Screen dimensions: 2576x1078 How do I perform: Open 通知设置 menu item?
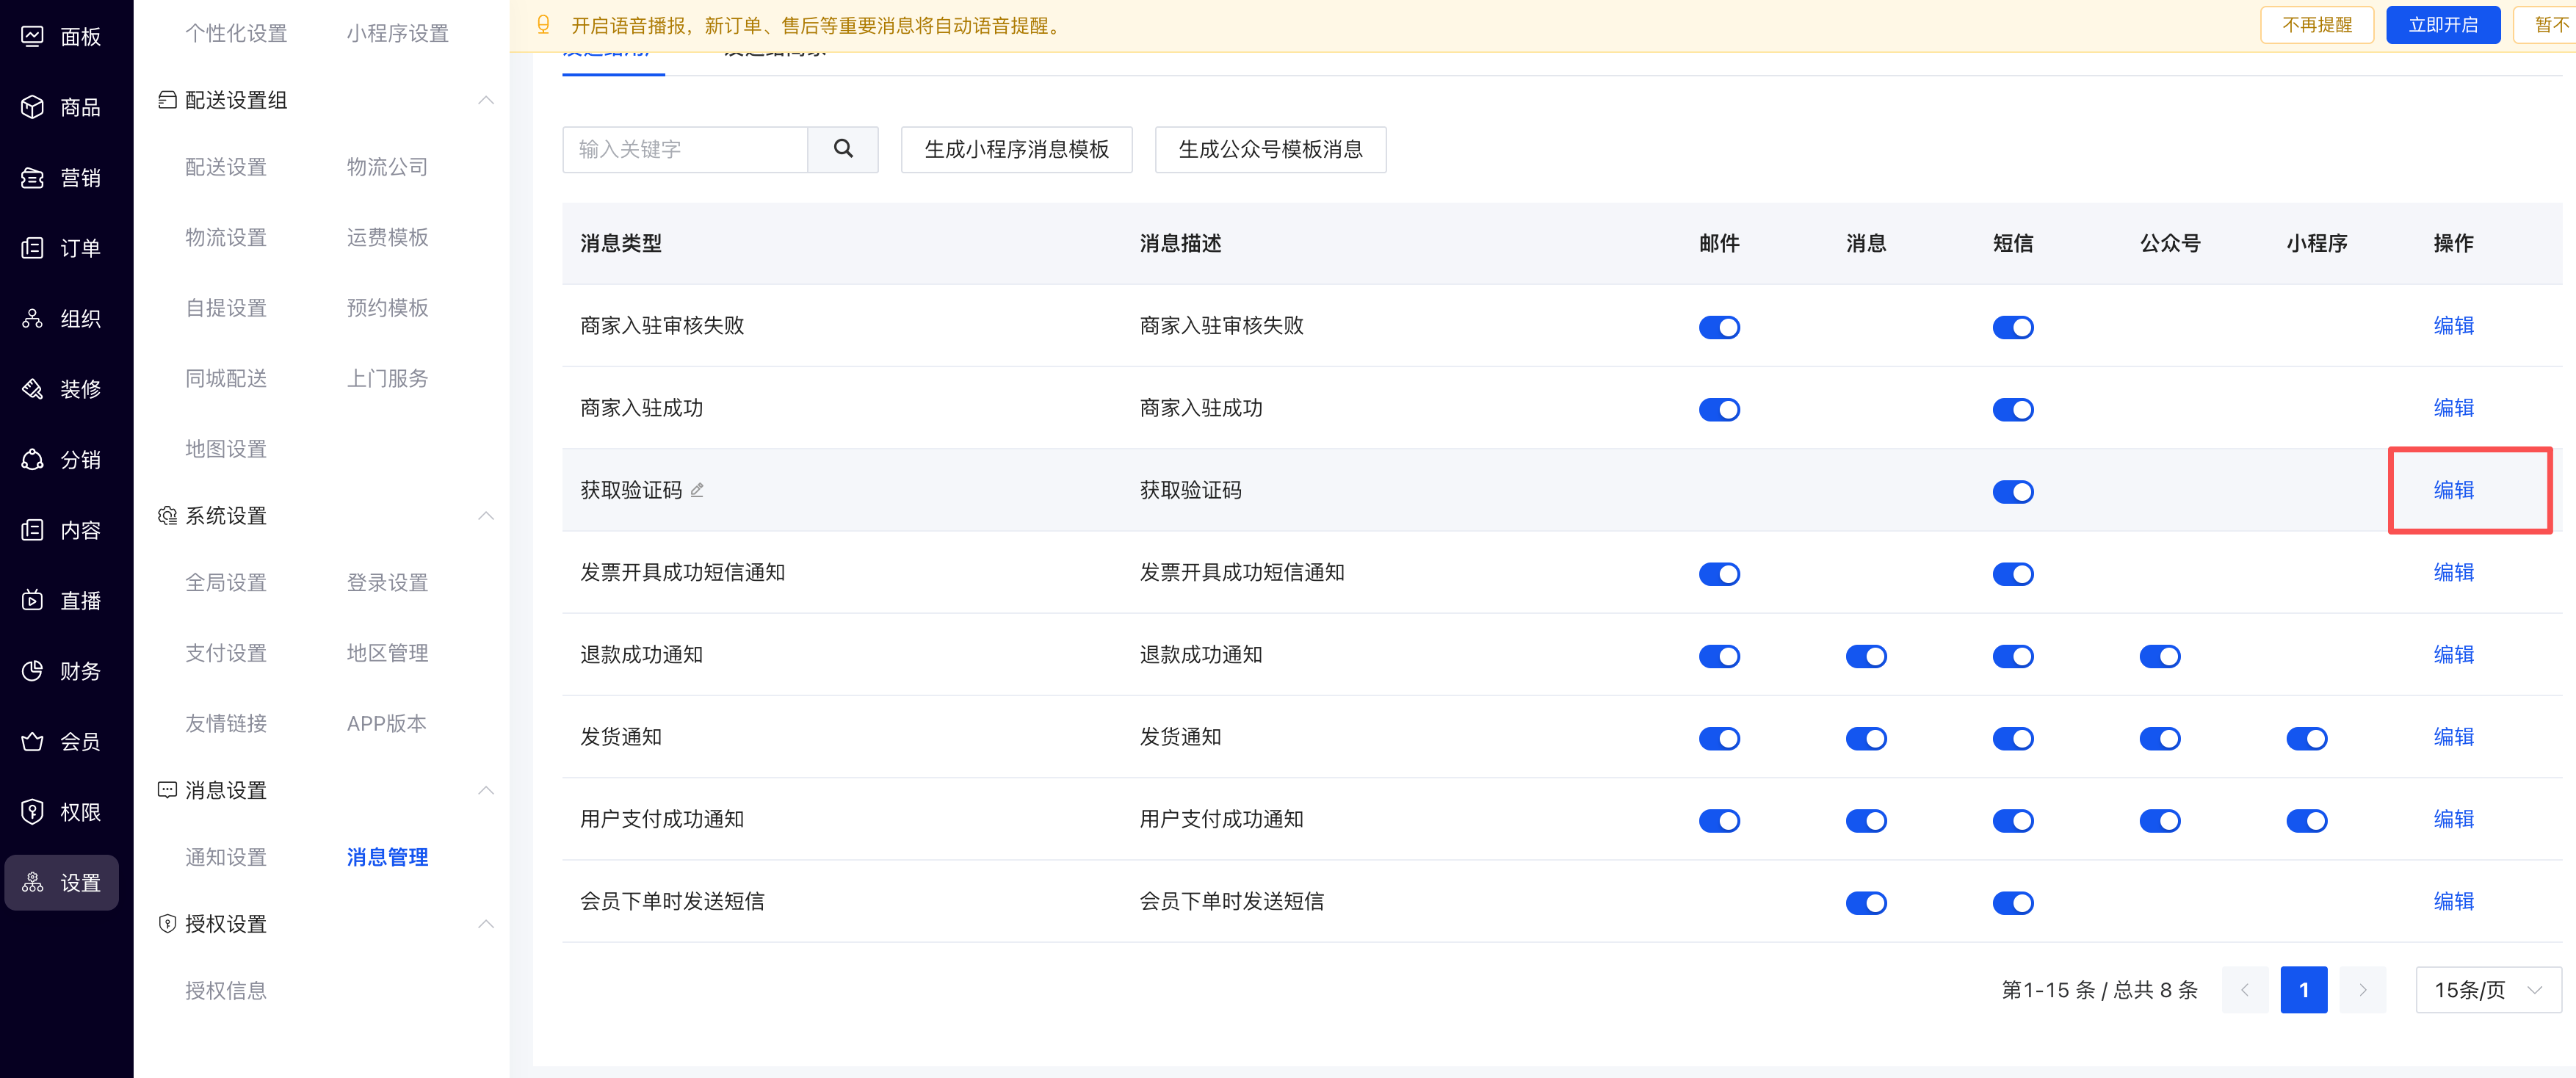pyautogui.click(x=226, y=857)
